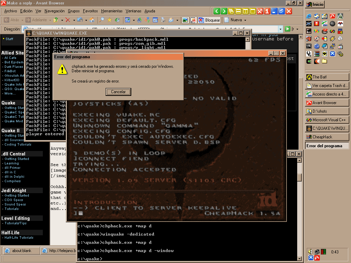Image resolution: width=351 pixels, height=263 pixels.
Task: Click the Batman logo quick launch icon
Action: pyautogui.click(x=325, y=54)
